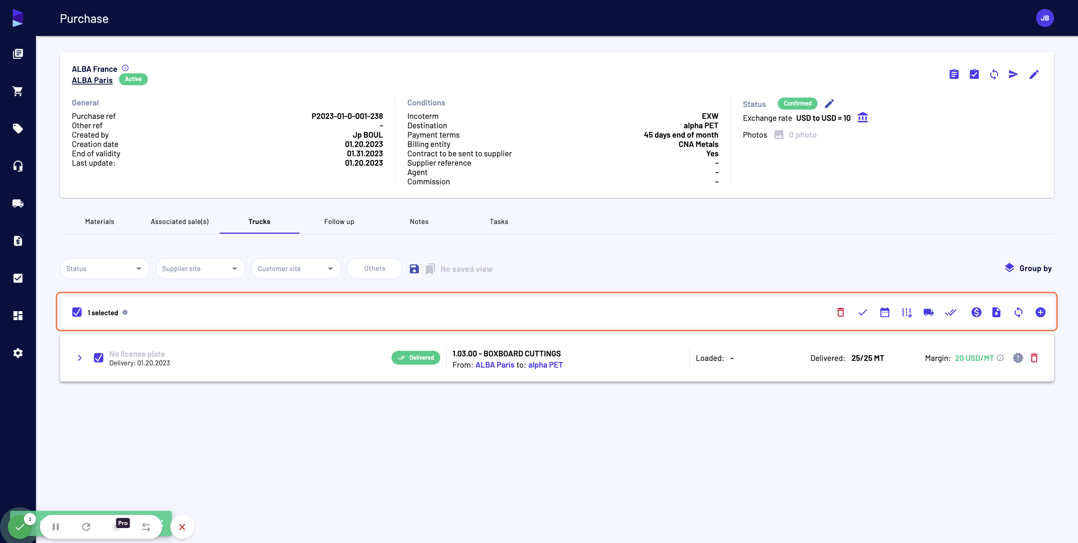Open the Customer site filter dropdown
The height and width of the screenshot is (543, 1078).
tap(296, 269)
